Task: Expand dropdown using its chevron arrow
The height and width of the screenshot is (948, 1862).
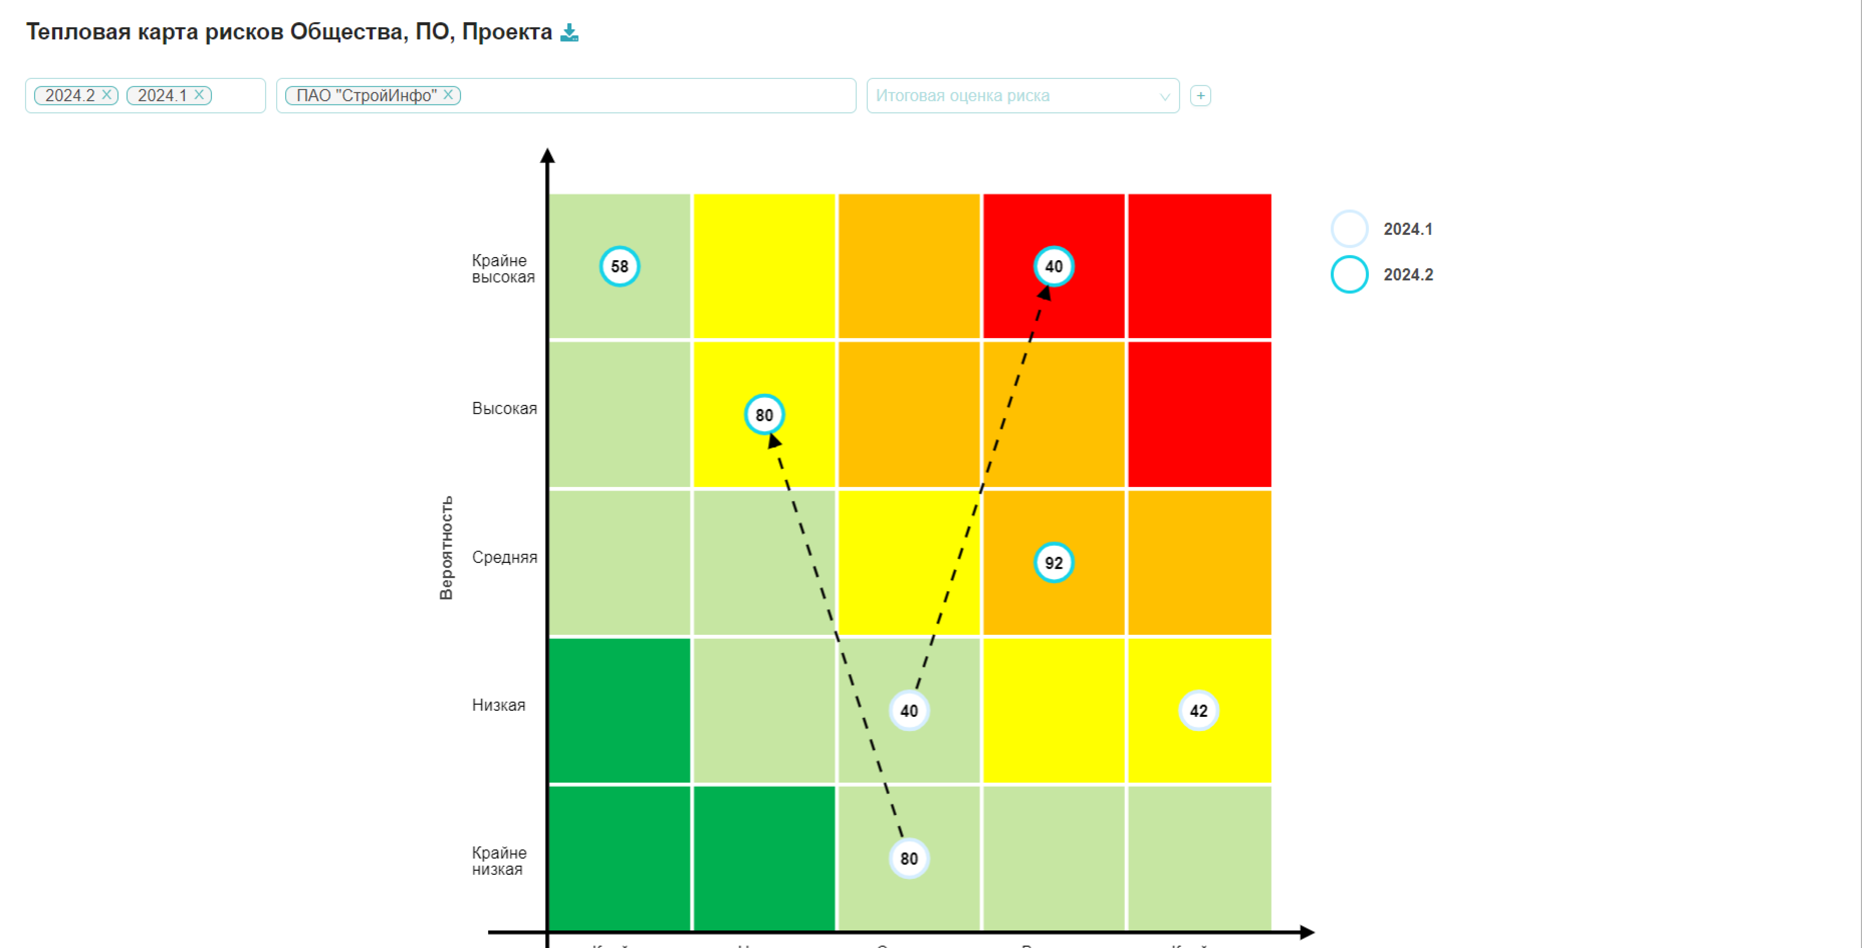Action: pyautogui.click(x=1164, y=96)
